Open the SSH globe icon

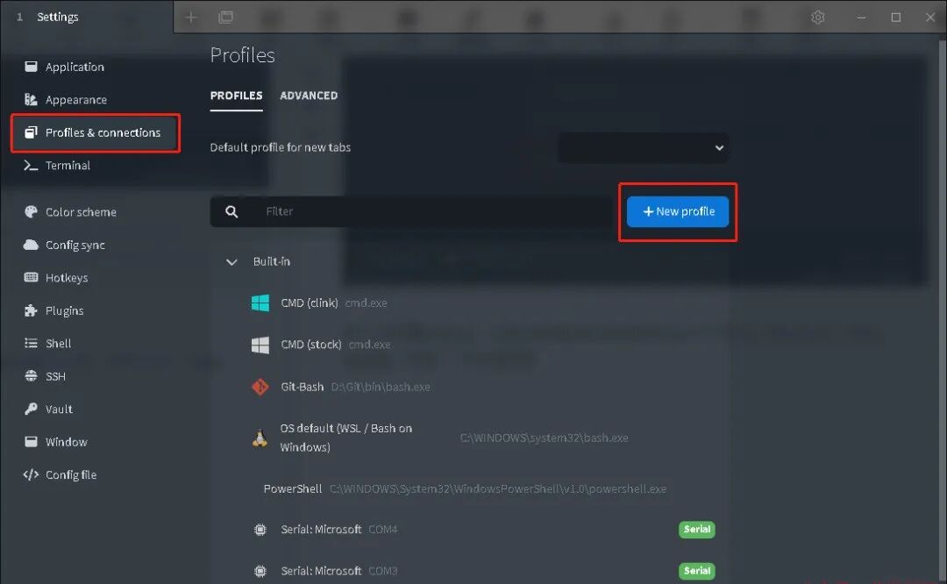coord(31,375)
